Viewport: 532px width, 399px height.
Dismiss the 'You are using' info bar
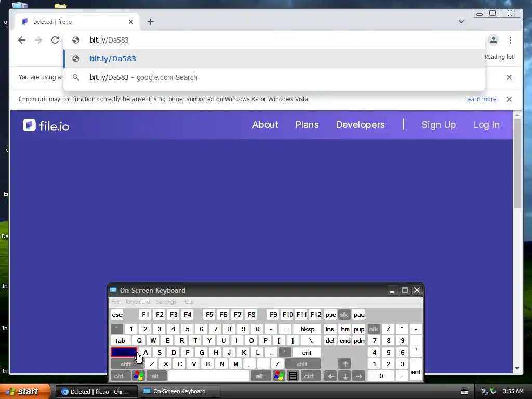(509, 77)
